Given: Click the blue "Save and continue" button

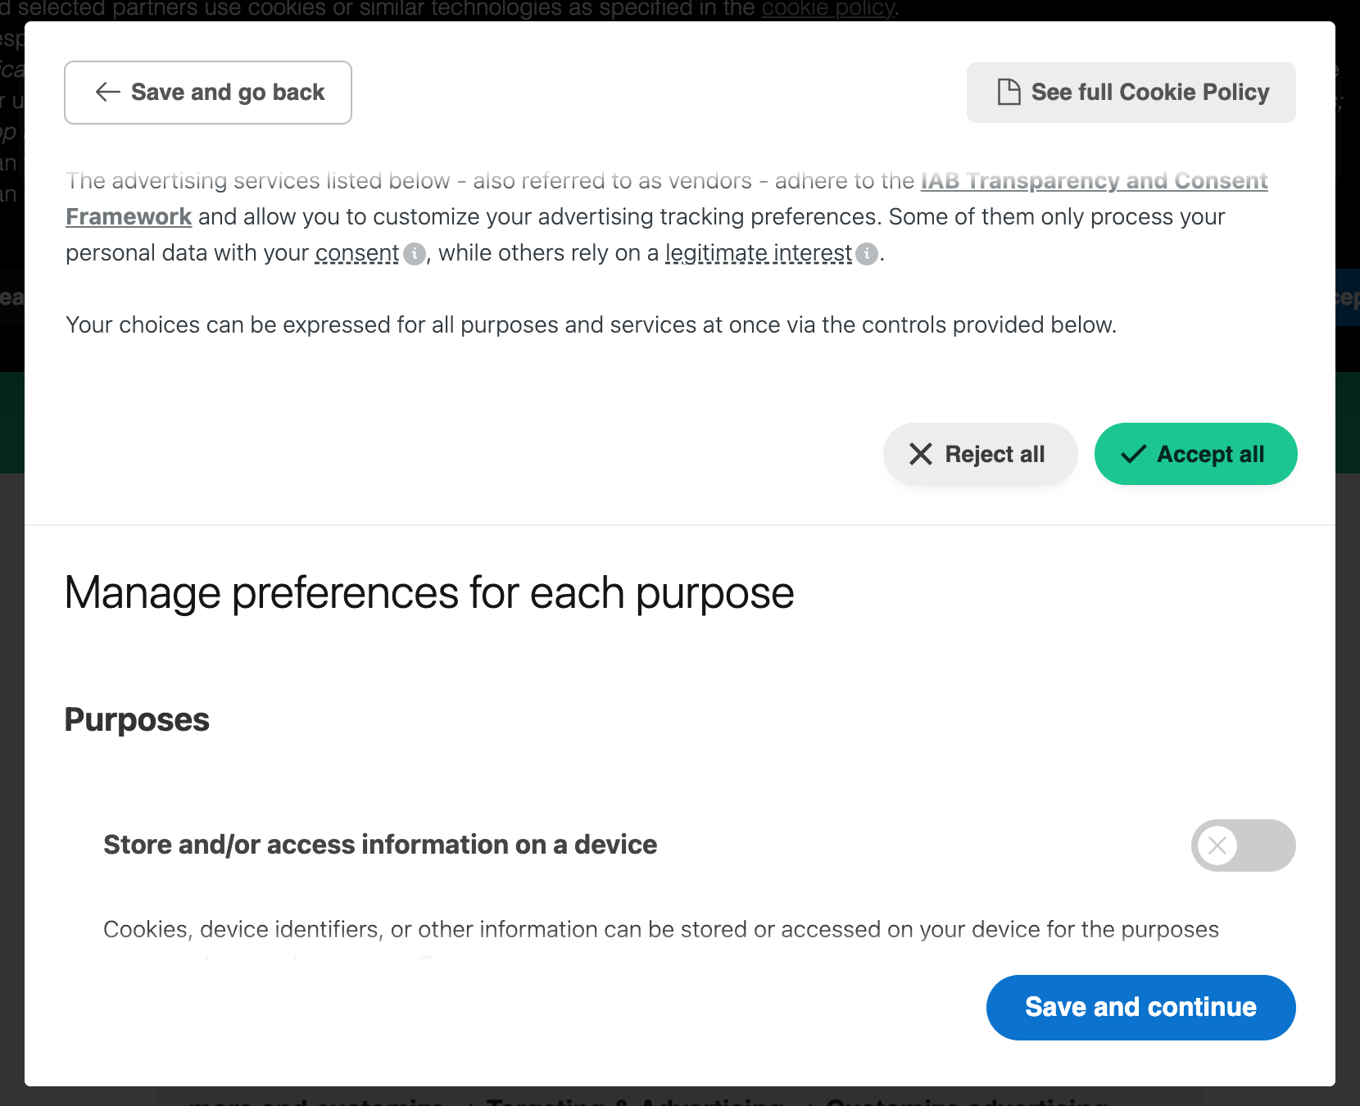Looking at the screenshot, I should click(x=1140, y=1007).
